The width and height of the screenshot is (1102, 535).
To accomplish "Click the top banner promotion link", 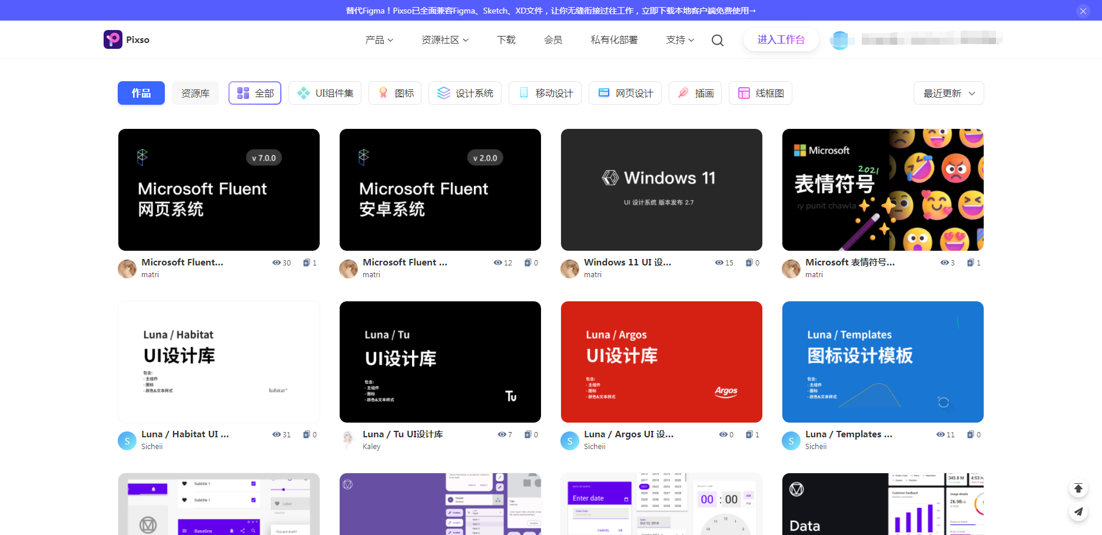I will 551,11.
